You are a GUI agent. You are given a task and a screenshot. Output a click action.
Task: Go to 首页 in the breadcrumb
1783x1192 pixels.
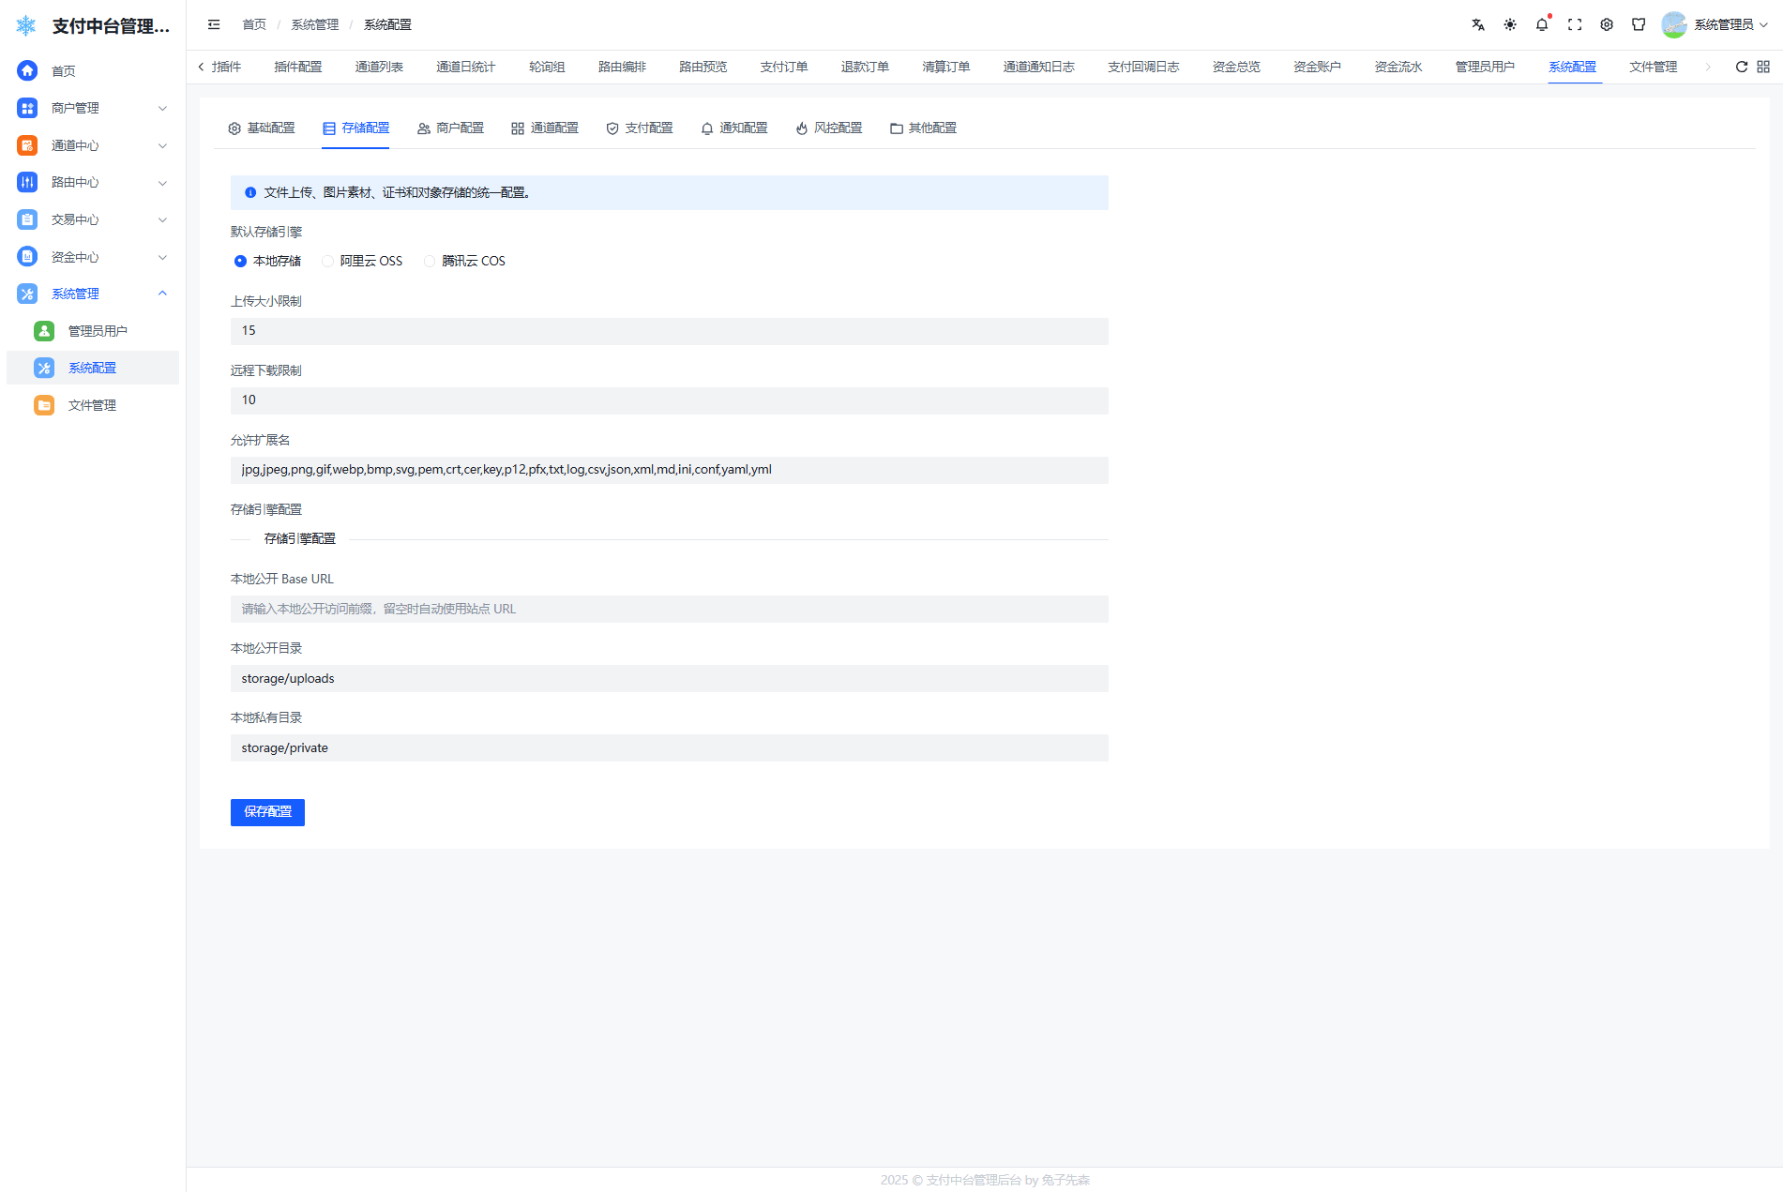(254, 25)
